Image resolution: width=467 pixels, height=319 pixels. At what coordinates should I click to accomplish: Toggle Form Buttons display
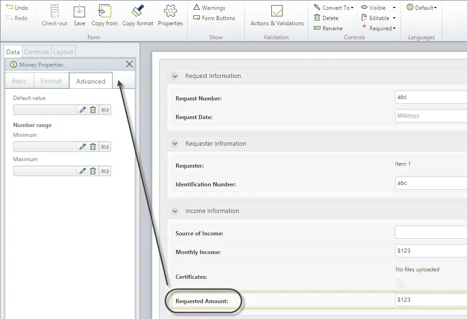tap(214, 18)
